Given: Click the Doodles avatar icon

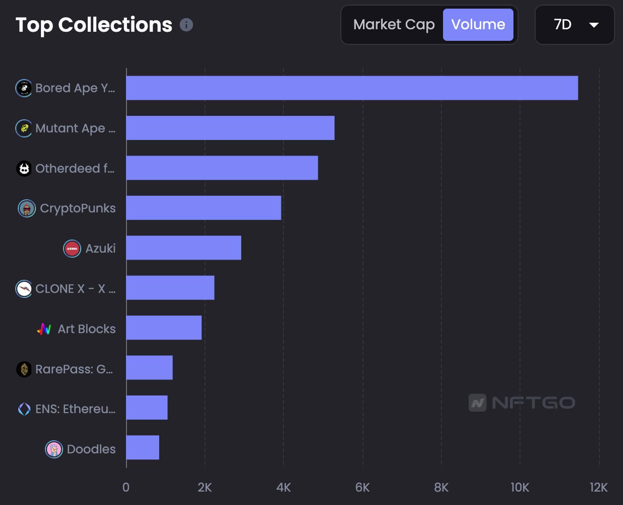Looking at the screenshot, I should [54, 449].
